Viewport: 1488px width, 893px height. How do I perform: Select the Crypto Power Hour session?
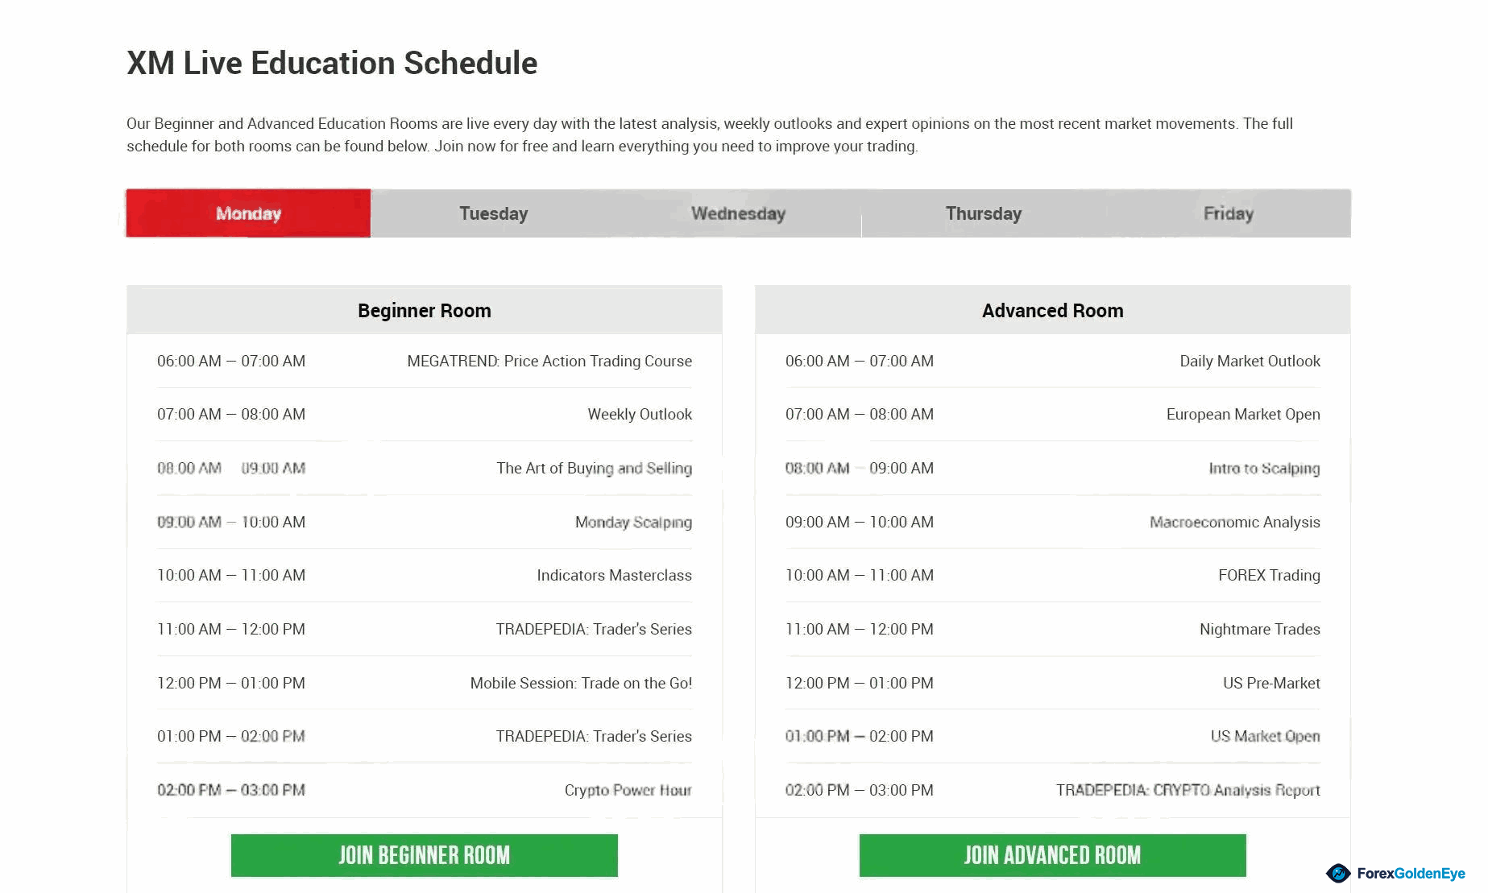[628, 790]
